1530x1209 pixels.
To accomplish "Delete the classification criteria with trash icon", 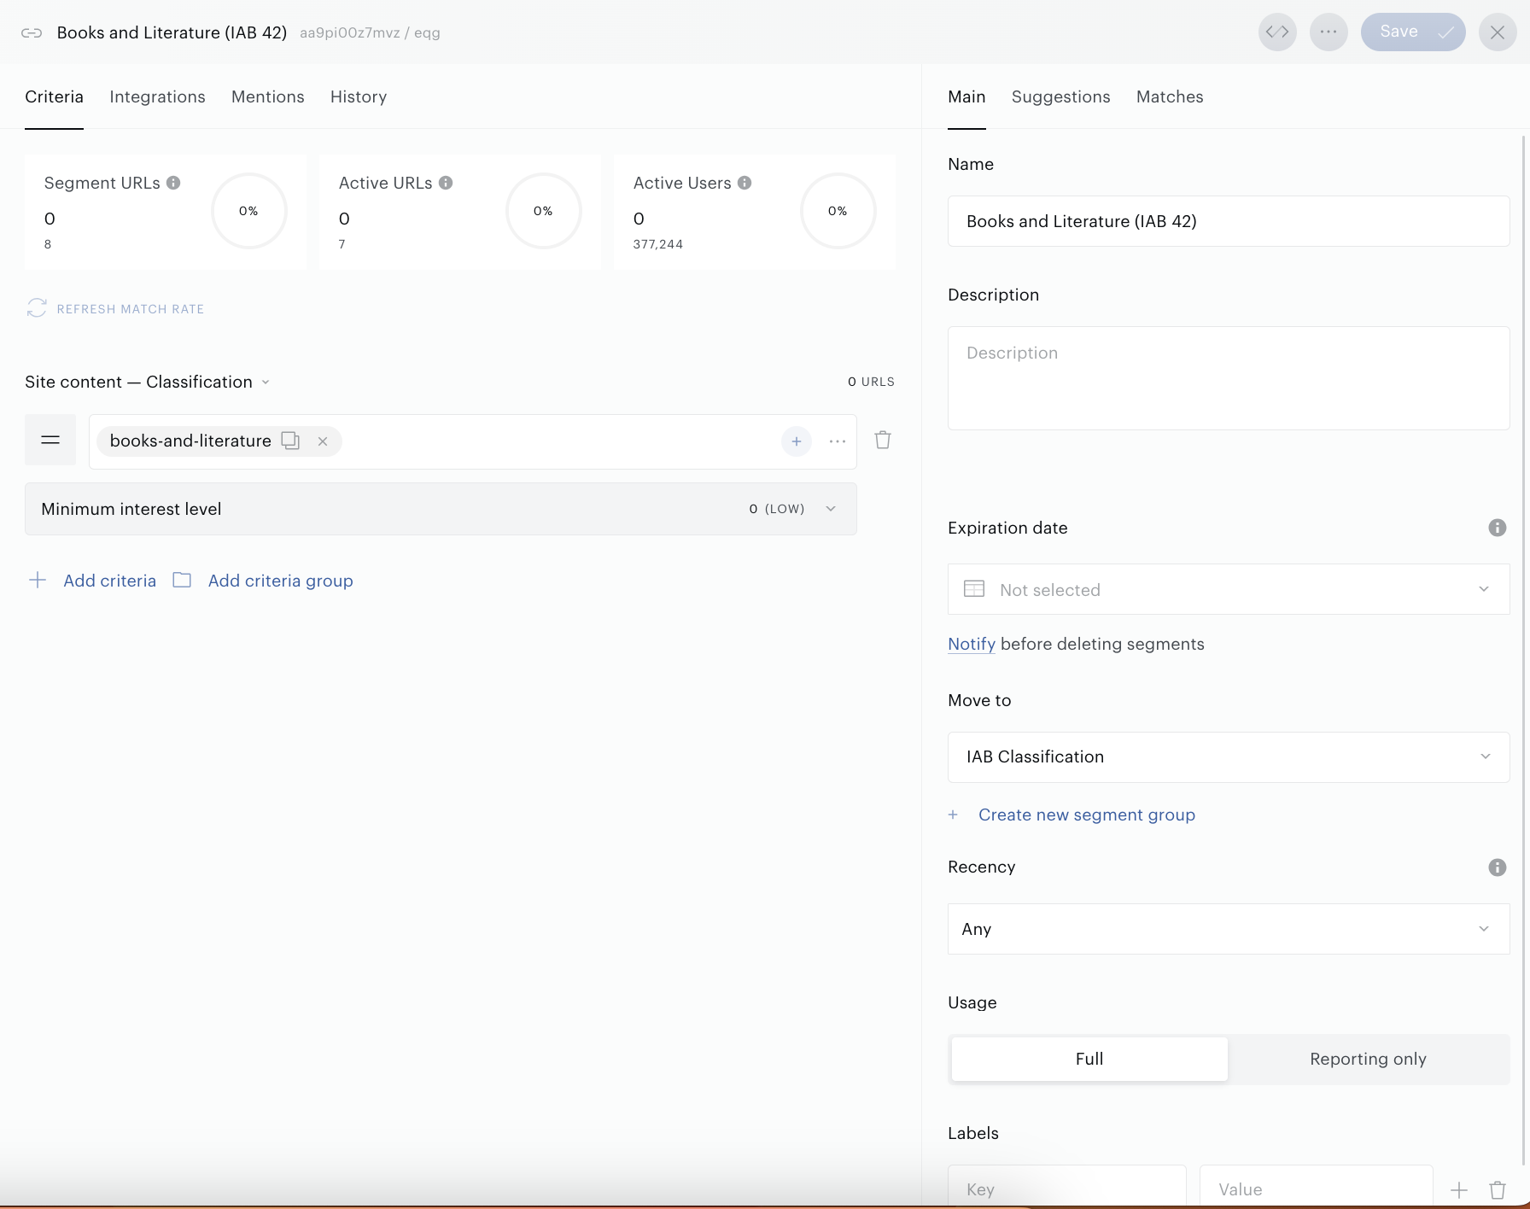I will 883,441.
